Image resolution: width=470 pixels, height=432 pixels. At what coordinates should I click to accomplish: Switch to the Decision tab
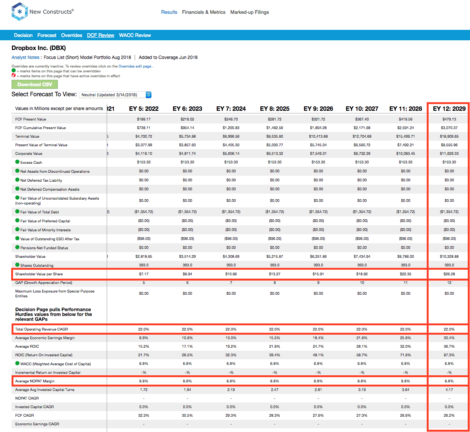click(x=23, y=35)
